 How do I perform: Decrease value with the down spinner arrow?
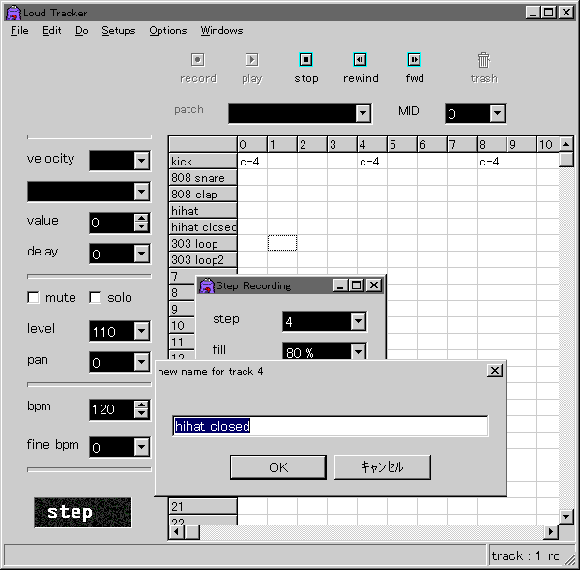(142, 226)
